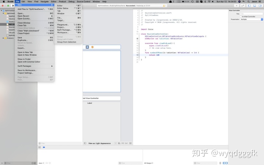264x165 pixels.
Task: Click line 19 return 100 in code
Action: point(154,55)
